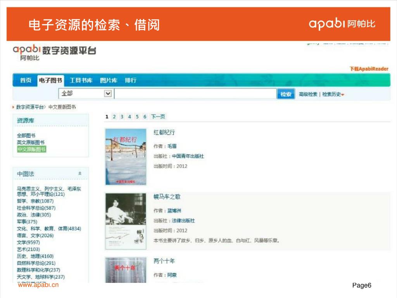Open 数理科学和化学(237) category
This screenshot has width=397, height=298.
coord(38,270)
